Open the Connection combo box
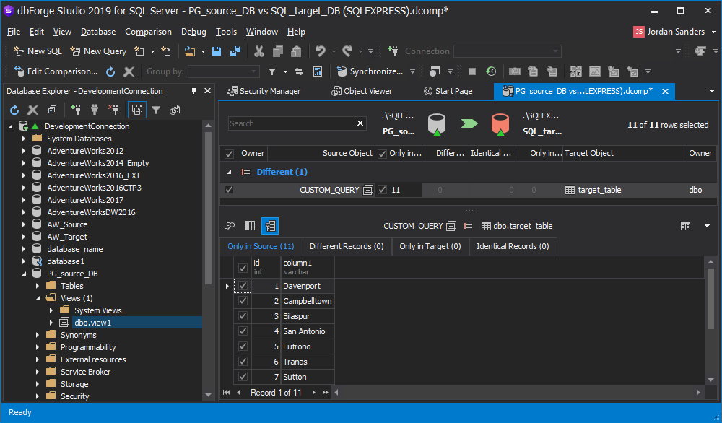 (508, 51)
